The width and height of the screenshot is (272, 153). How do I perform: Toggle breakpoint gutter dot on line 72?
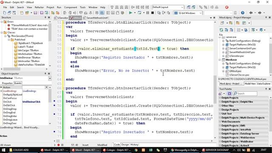click(x=54, y=114)
